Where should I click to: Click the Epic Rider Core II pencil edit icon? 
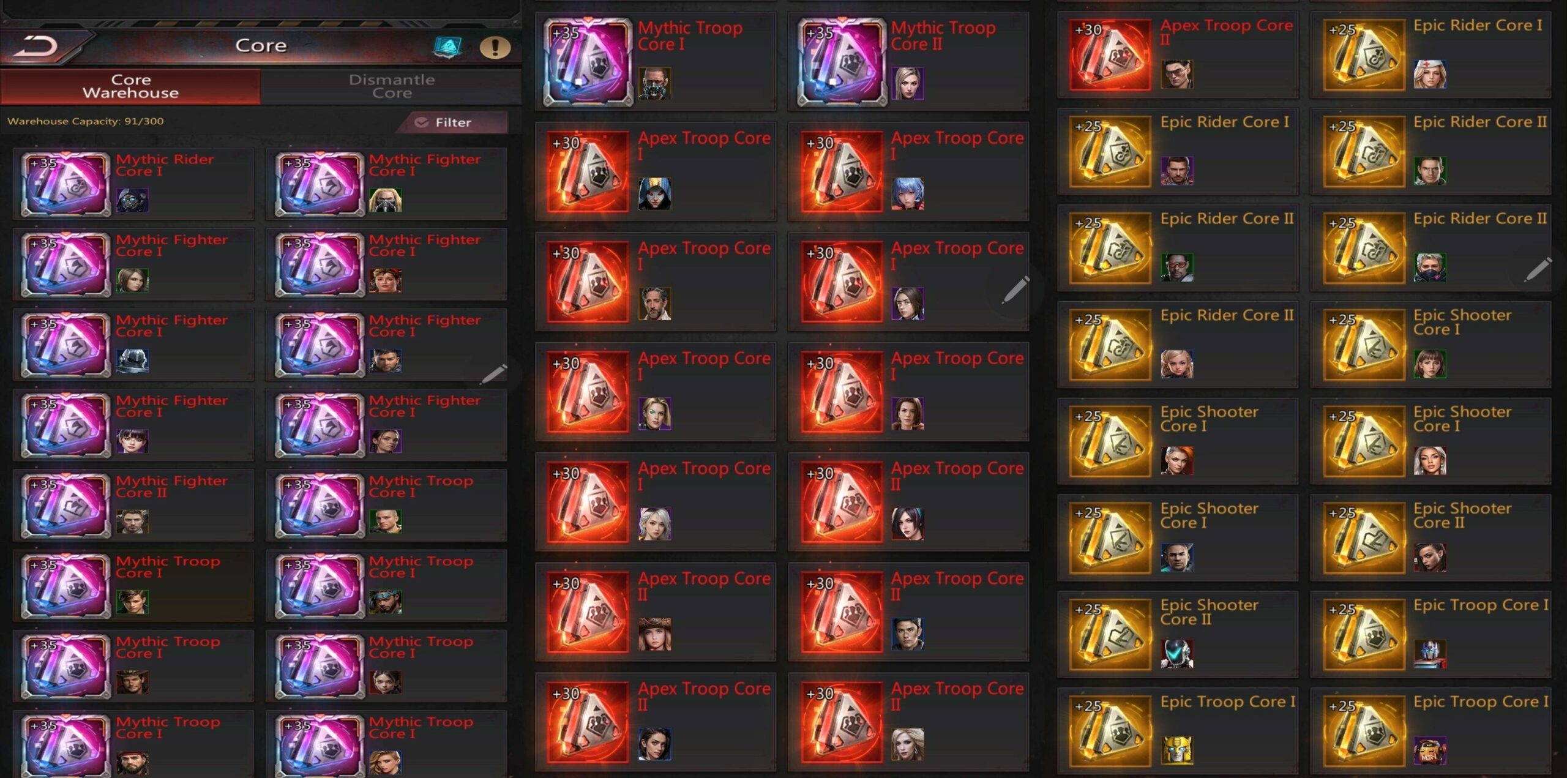pos(1537,270)
